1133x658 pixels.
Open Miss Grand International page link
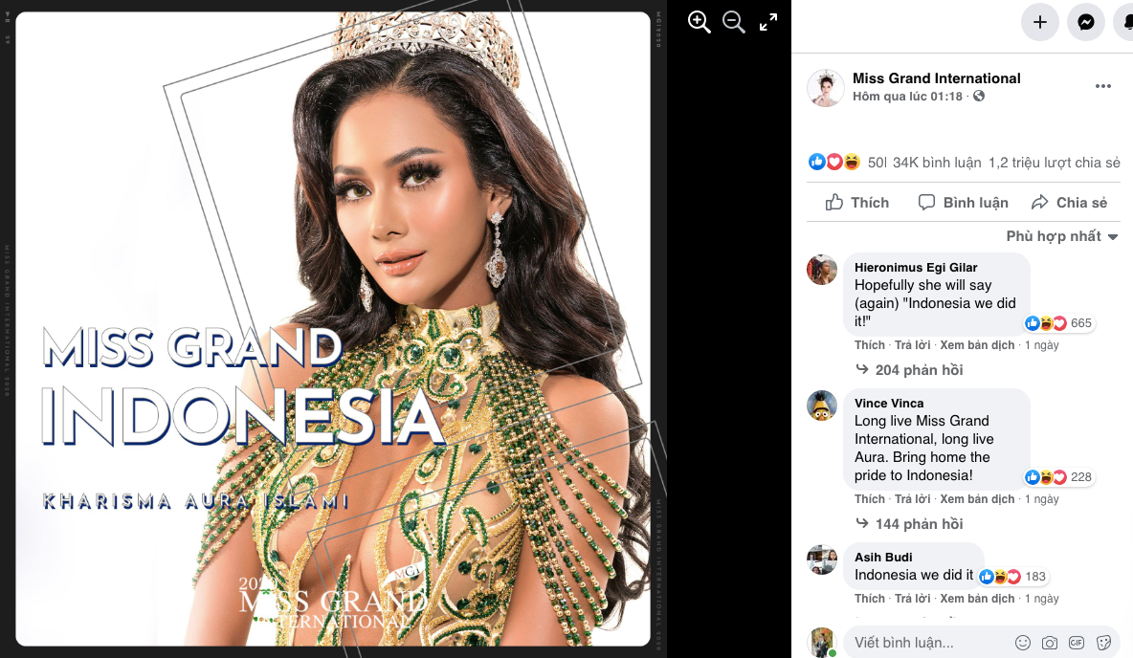point(936,78)
